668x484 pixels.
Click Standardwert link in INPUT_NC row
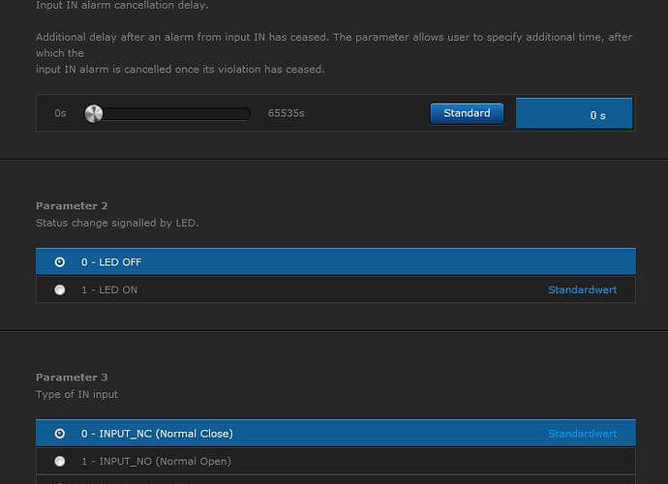click(x=583, y=434)
